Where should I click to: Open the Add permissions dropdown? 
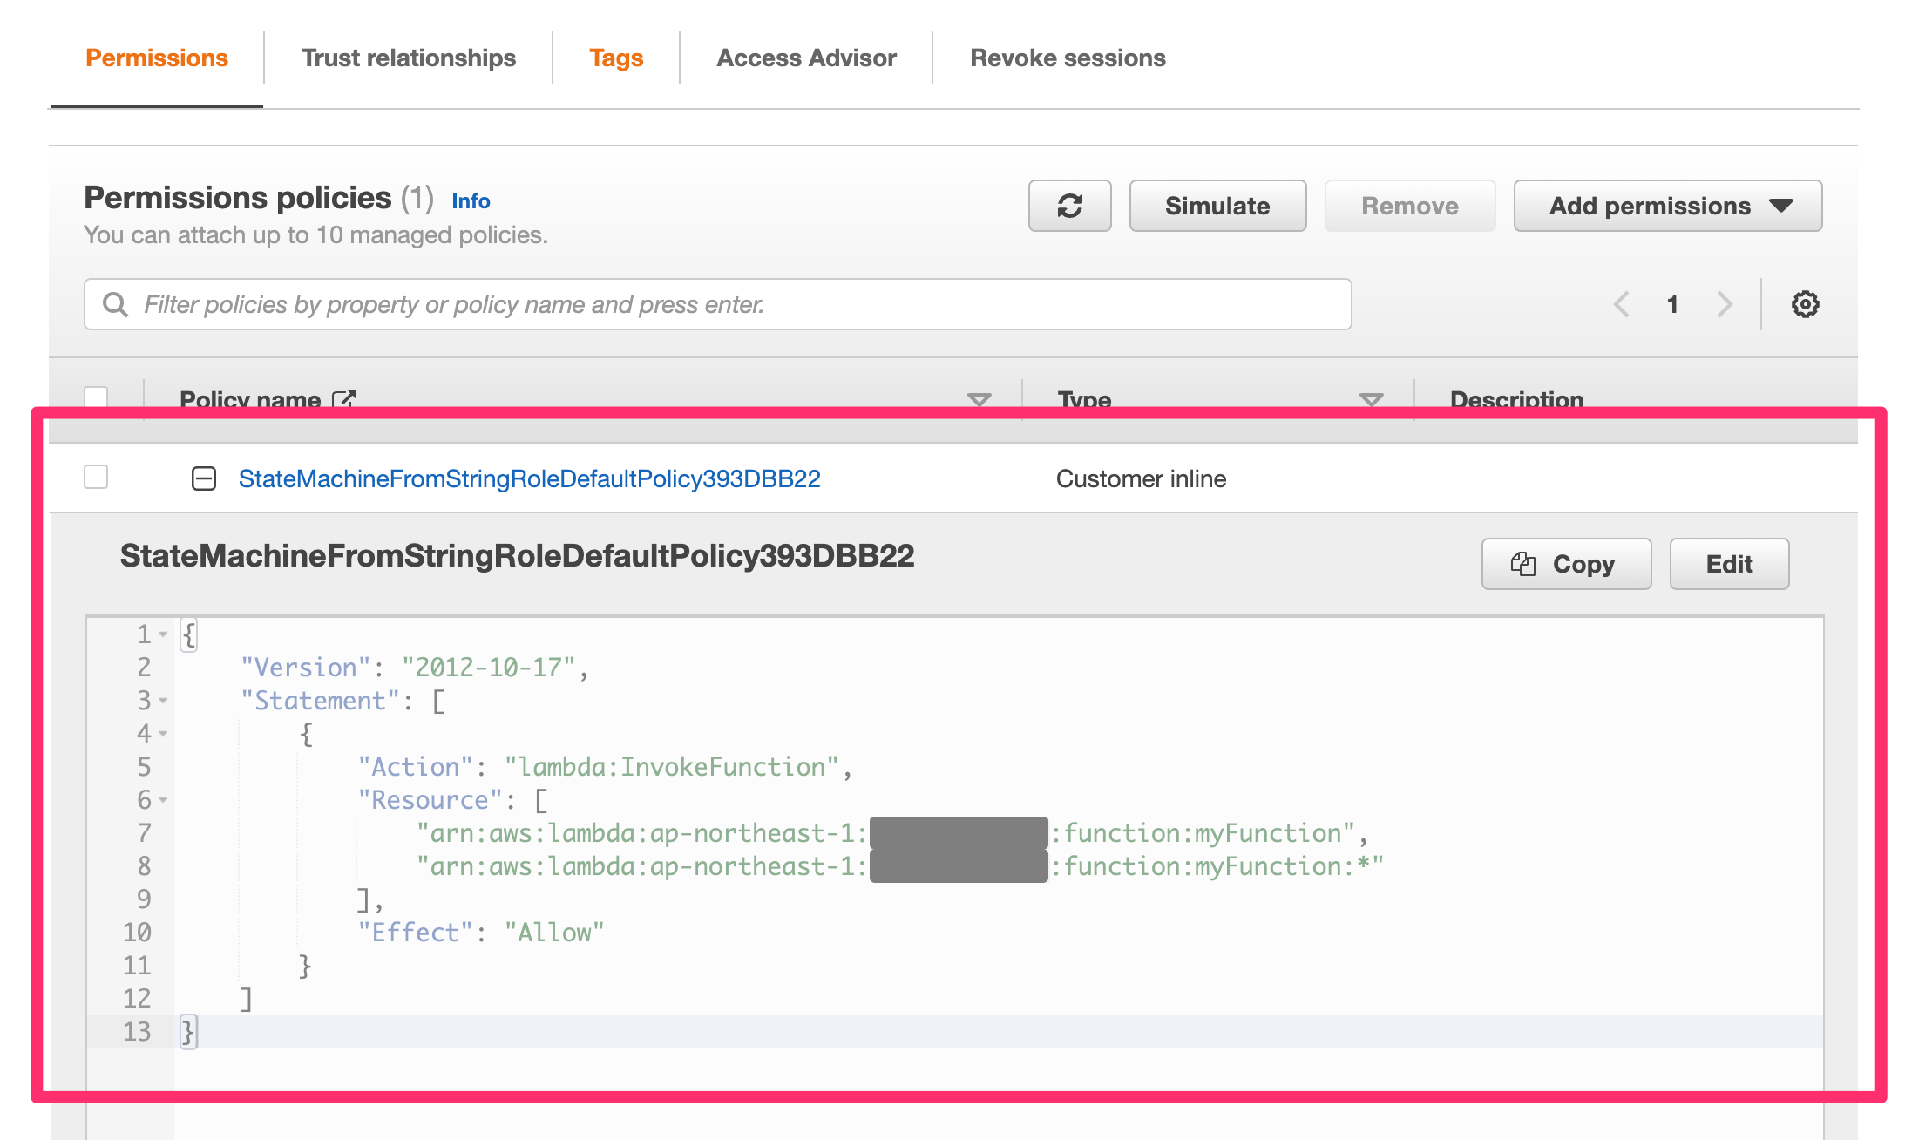pos(1667,206)
